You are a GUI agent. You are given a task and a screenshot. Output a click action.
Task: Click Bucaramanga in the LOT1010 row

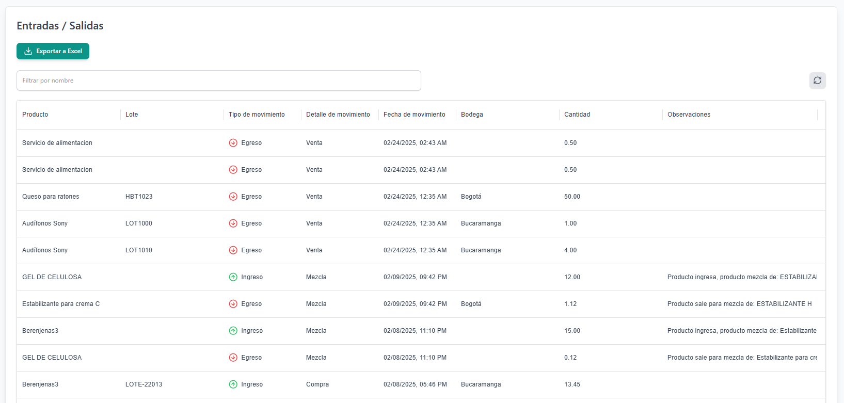481,250
